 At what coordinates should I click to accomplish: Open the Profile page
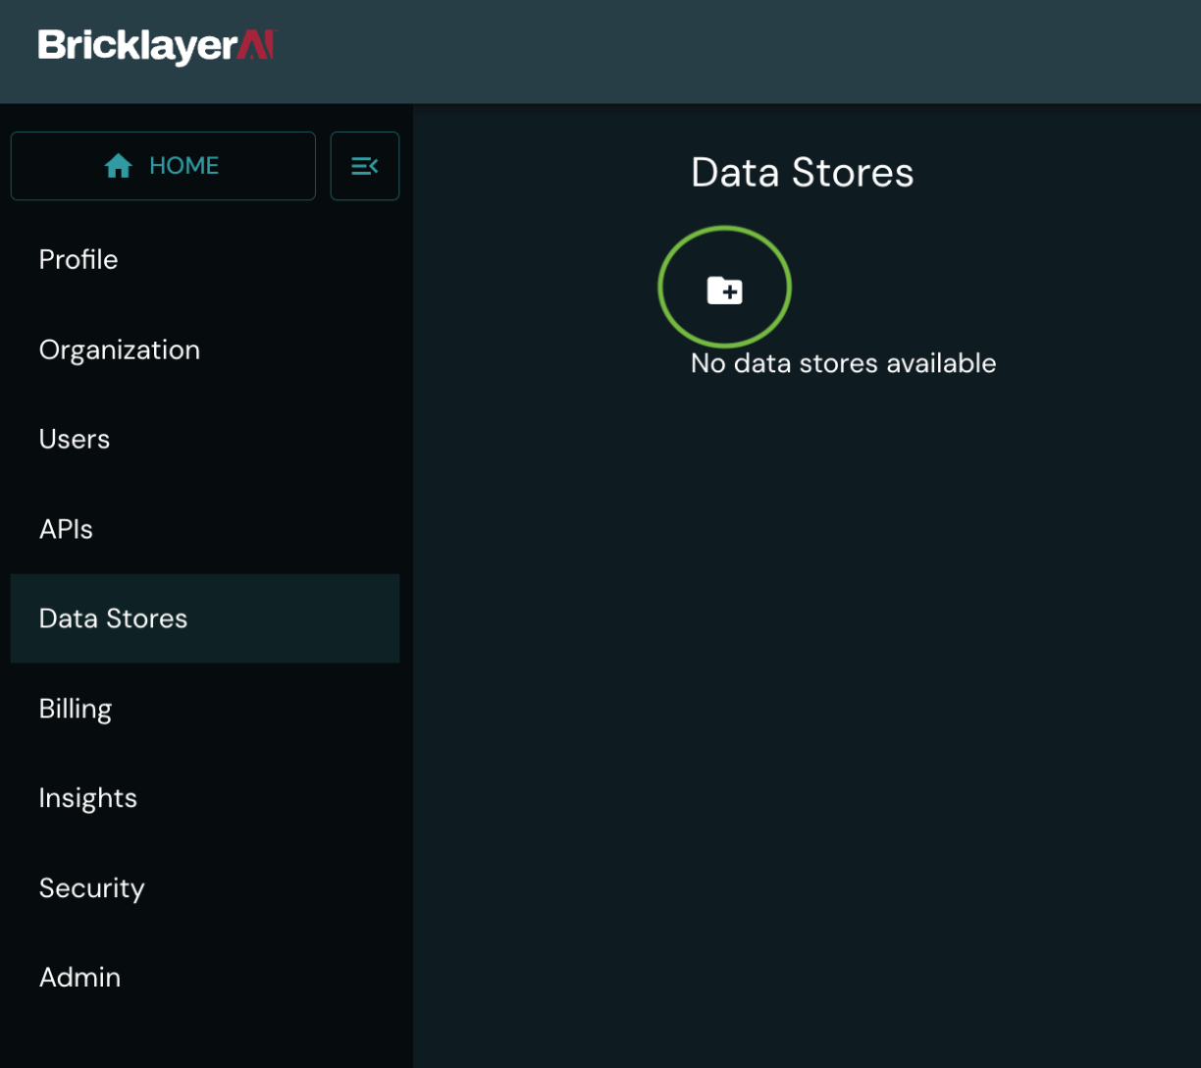[x=78, y=259]
